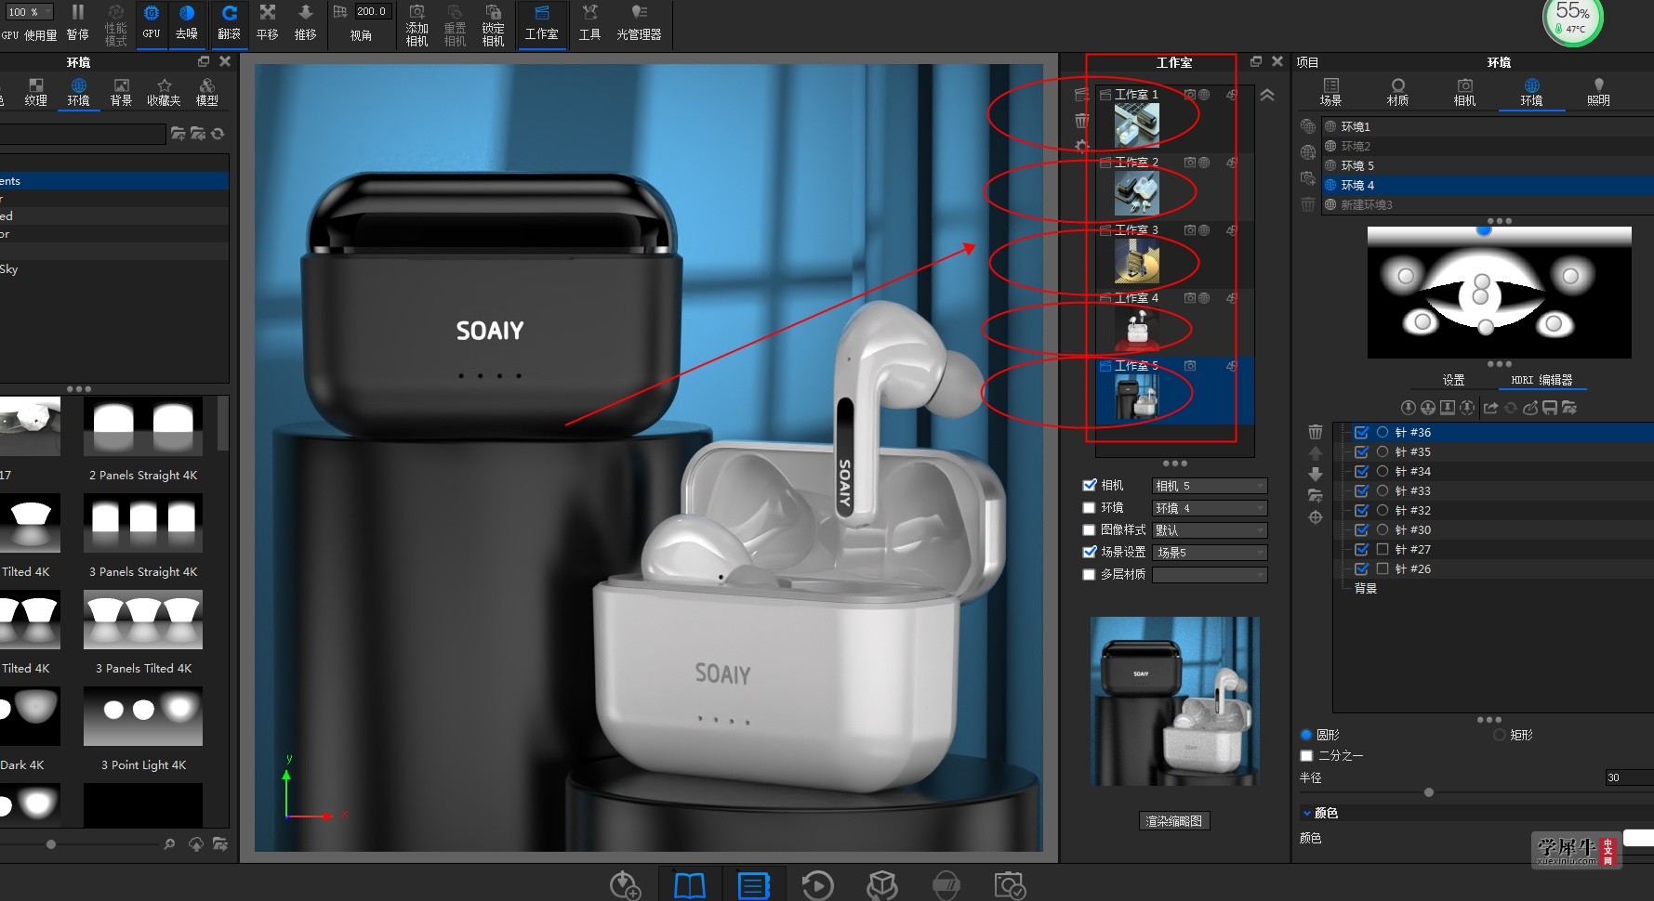
Task: Open the 模型 library tab
Action: tap(206, 92)
